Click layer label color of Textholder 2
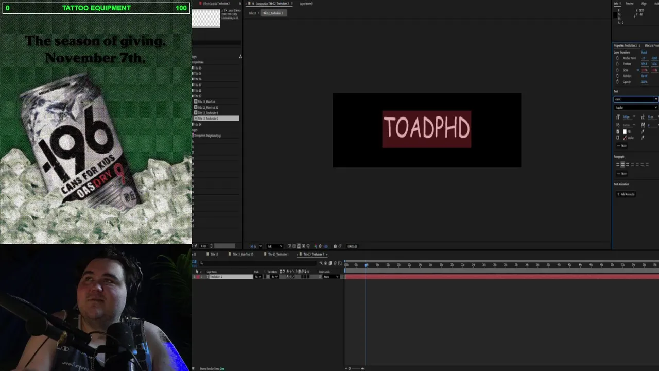The image size is (659, 371). pos(198,277)
